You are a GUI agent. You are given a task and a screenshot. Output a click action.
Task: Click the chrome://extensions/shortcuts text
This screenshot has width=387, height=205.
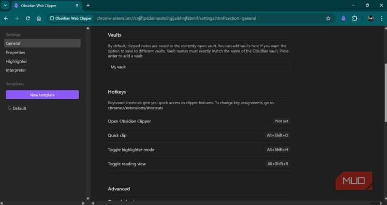click(x=135, y=108)
